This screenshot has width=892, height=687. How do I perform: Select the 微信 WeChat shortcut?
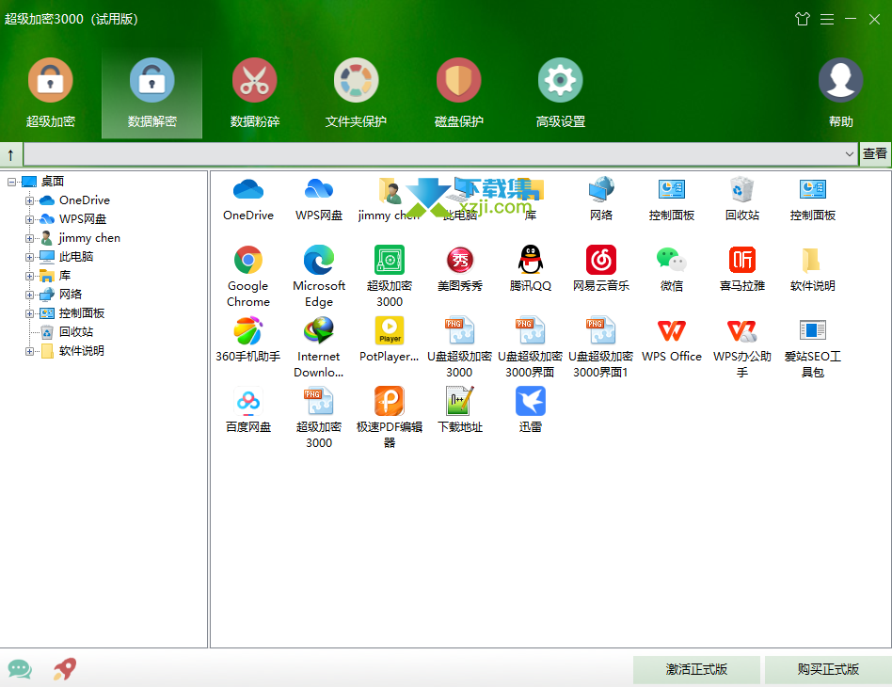pyautogui.click(x=671, y=270)
